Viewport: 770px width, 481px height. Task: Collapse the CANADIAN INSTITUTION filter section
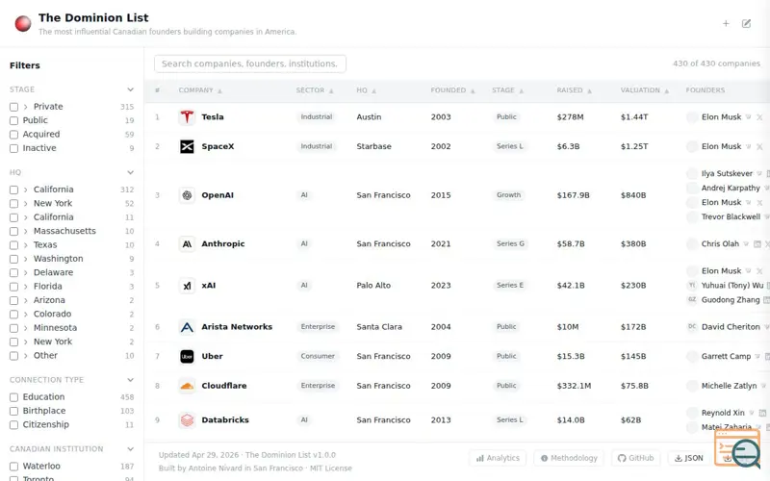pyautogui.click(x=130, y=449)
